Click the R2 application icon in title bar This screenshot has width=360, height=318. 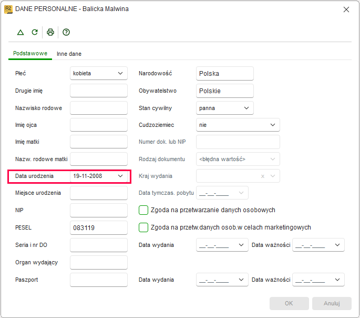(x=8, y=9)
